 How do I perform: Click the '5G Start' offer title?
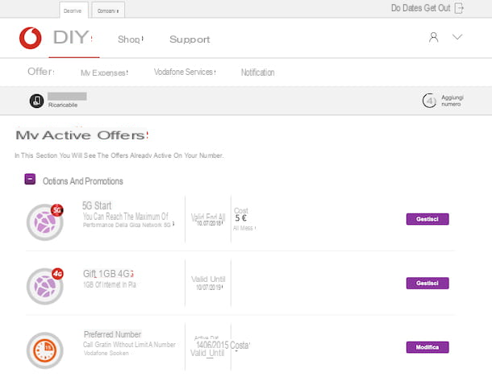tap(97, 205)
